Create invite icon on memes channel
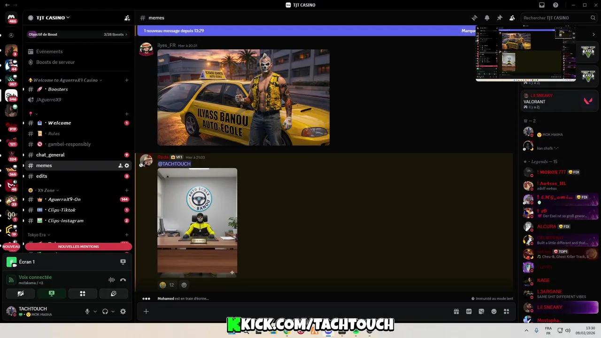 (120, 166)
